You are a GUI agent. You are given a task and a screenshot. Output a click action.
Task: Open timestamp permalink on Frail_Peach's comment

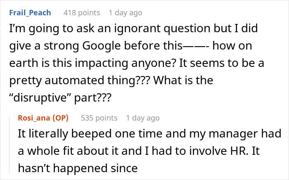point(125,12)
